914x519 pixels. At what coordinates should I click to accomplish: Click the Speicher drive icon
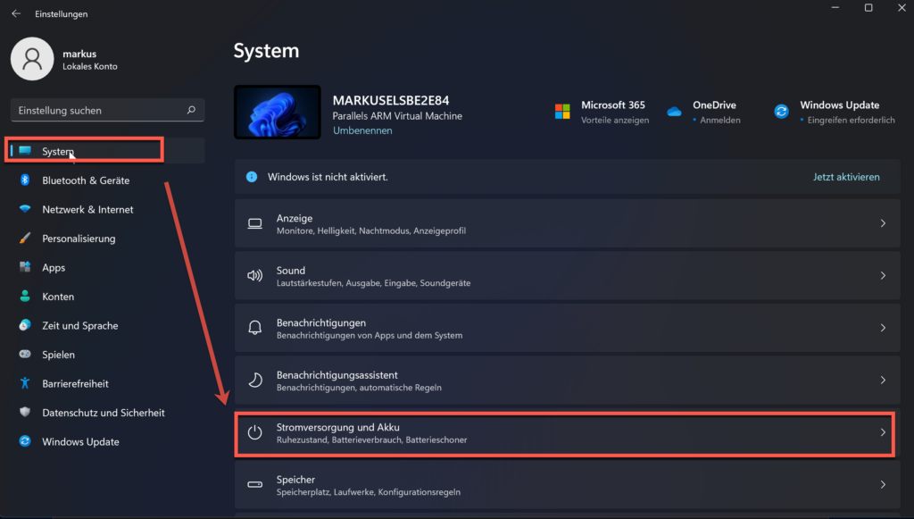[254, 484]
